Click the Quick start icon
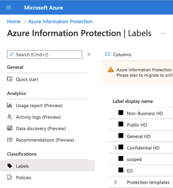Screen dimensions: 173x188 tap(10, 79)
